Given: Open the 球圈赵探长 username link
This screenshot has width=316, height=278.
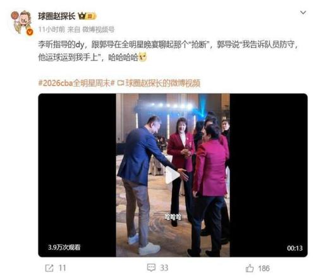Looking at the screenshot, I should [56, 16].
